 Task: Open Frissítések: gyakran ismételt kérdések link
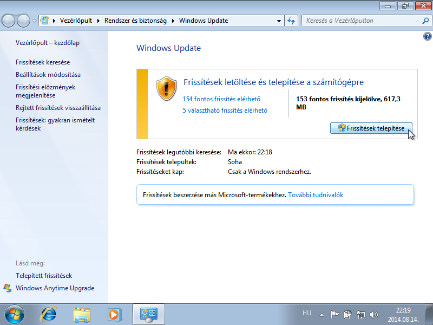[x=55, y=125]
